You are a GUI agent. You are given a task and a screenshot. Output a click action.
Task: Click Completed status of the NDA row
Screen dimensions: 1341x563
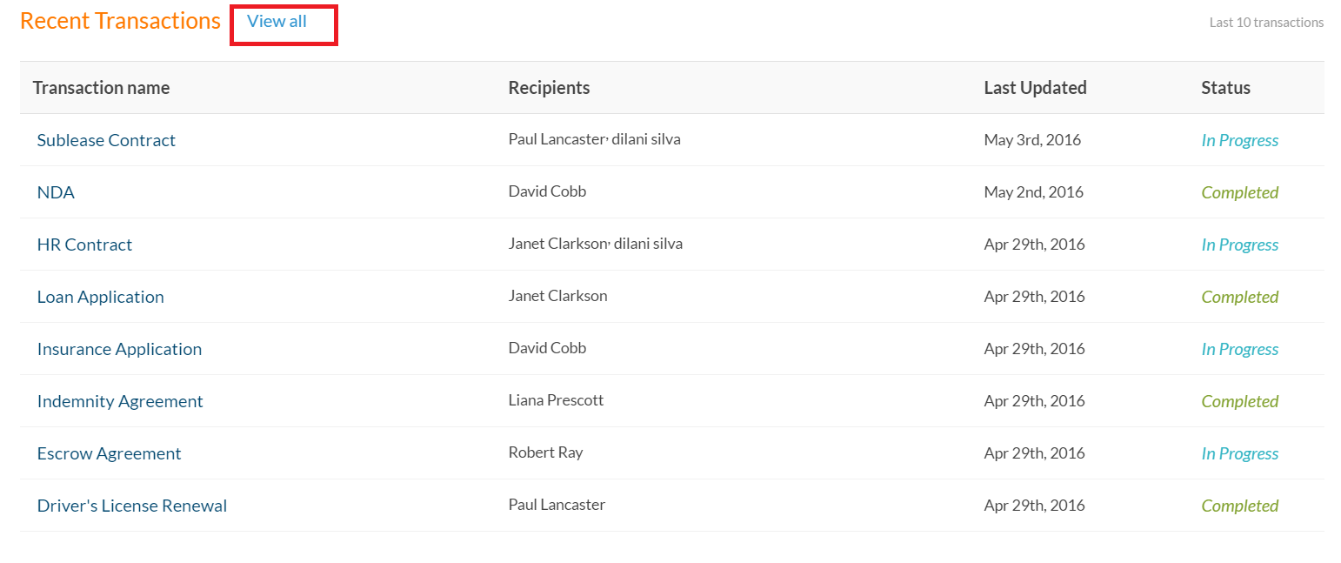point(1239,192)
